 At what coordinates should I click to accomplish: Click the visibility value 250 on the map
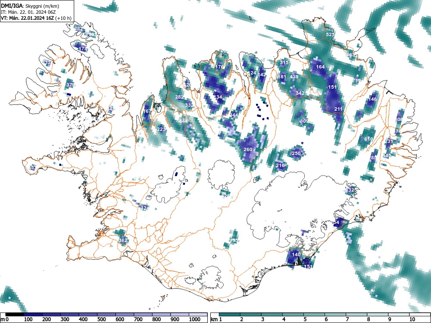pos(296,153)
